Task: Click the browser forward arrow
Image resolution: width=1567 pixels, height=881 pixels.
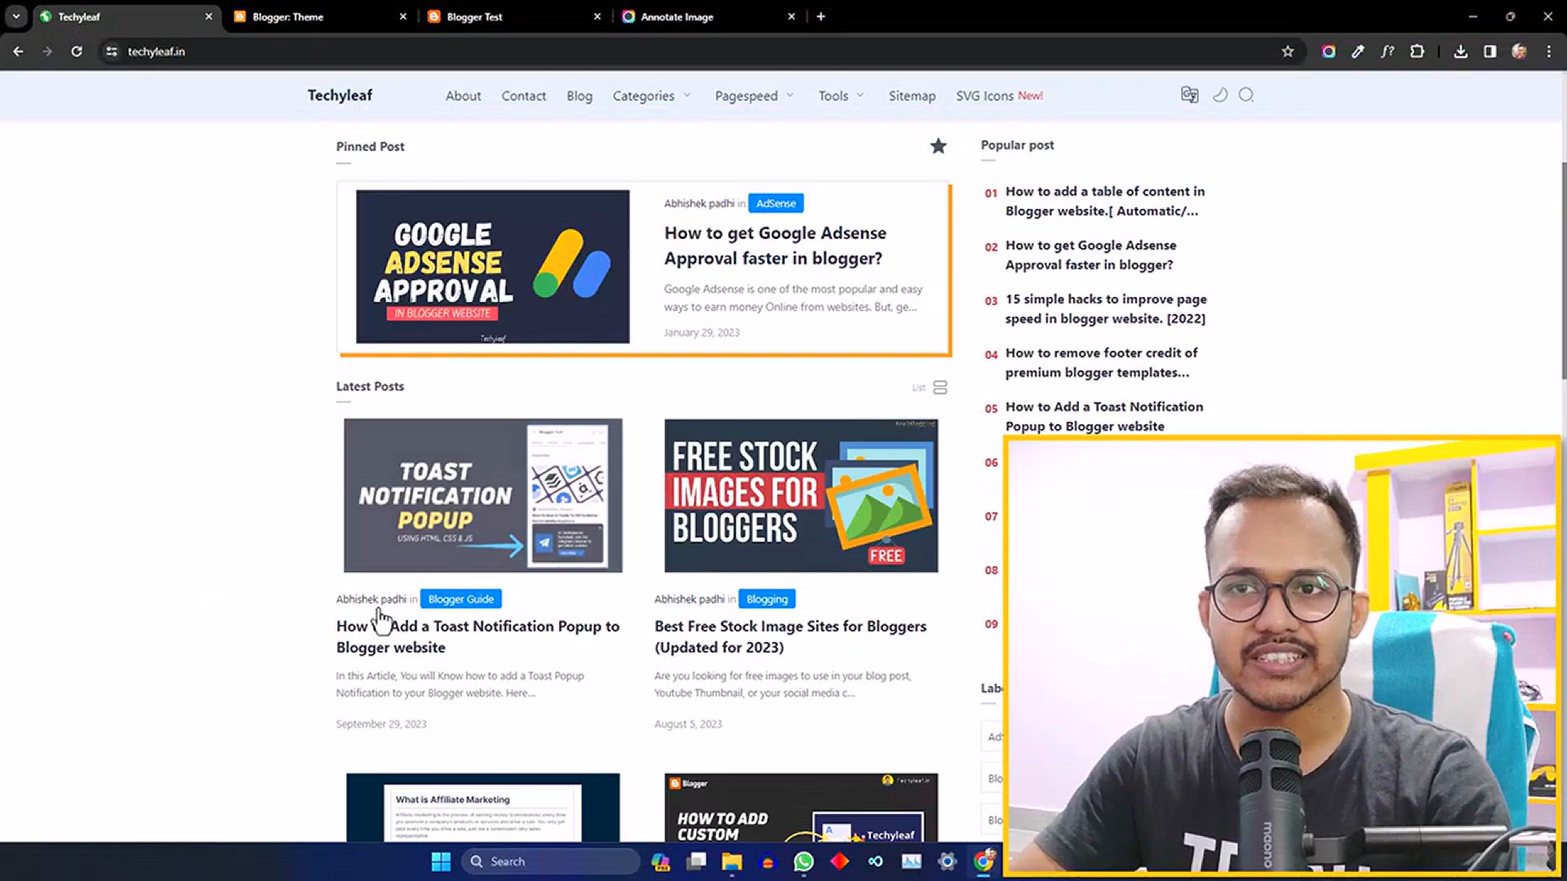Action: point(47,51)
